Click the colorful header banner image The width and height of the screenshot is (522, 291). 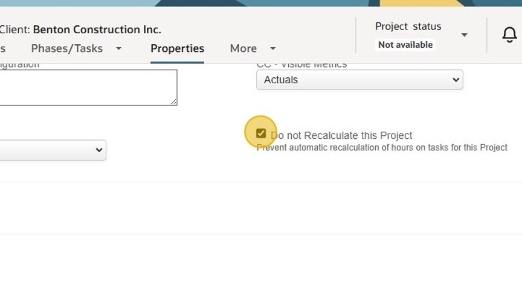261,3
